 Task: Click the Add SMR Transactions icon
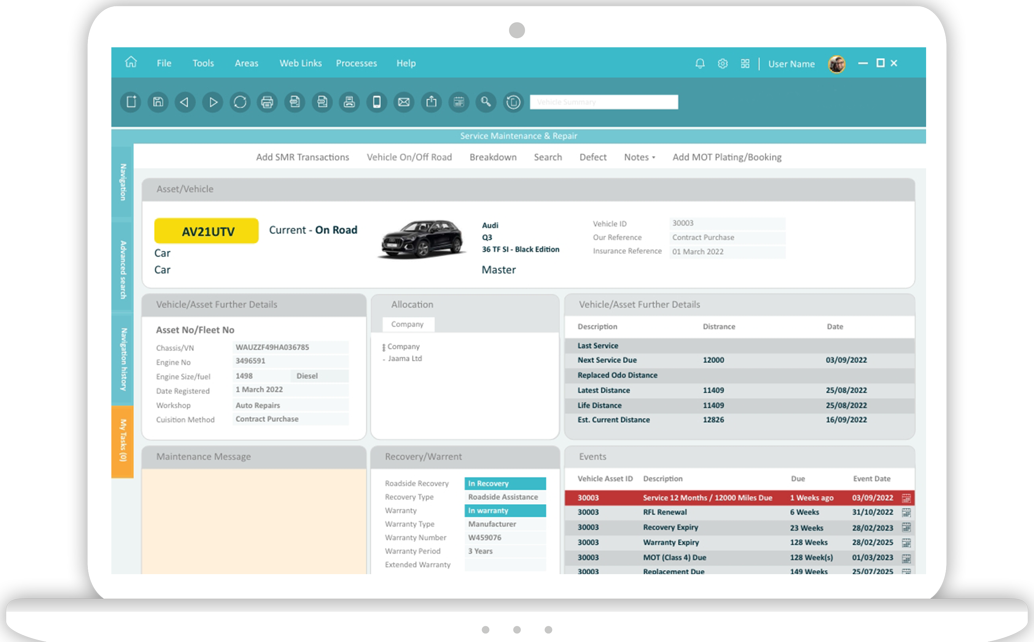click(x=302, y=157)
